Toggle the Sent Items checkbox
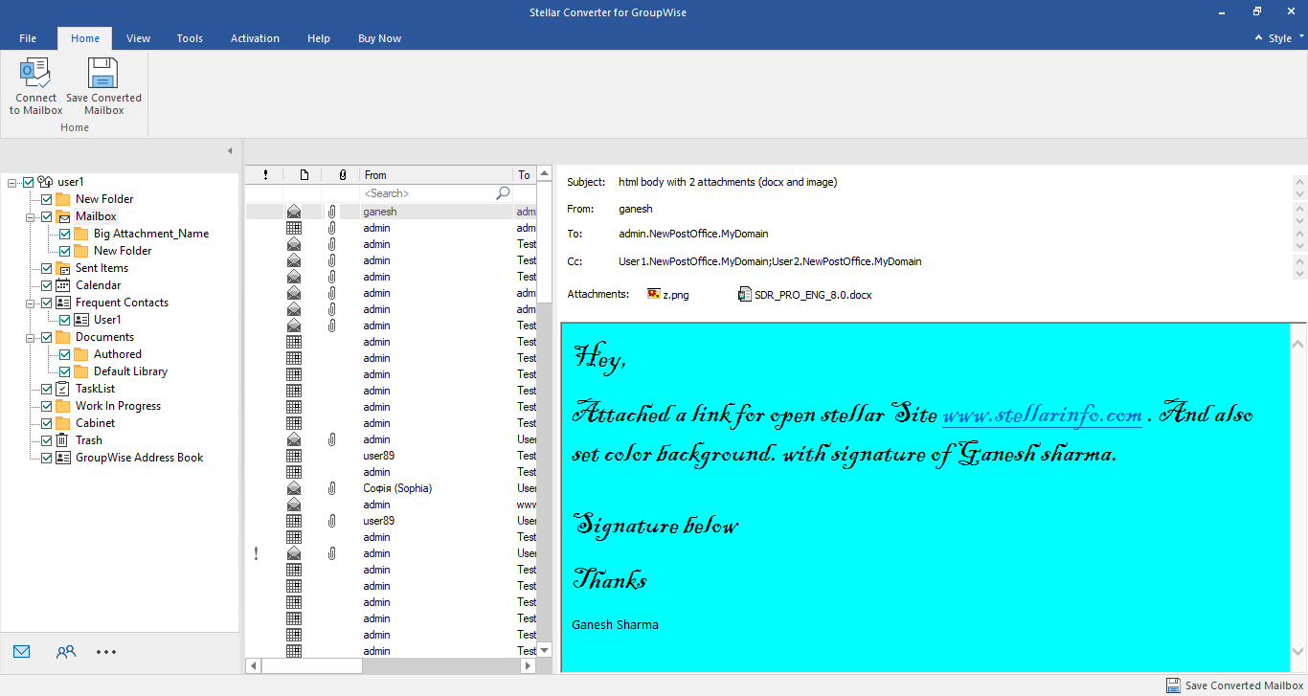 47,268
